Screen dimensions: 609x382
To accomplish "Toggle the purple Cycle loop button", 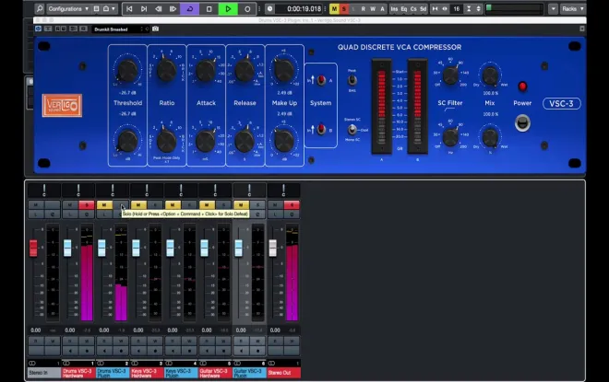I will tap(190, 8).
